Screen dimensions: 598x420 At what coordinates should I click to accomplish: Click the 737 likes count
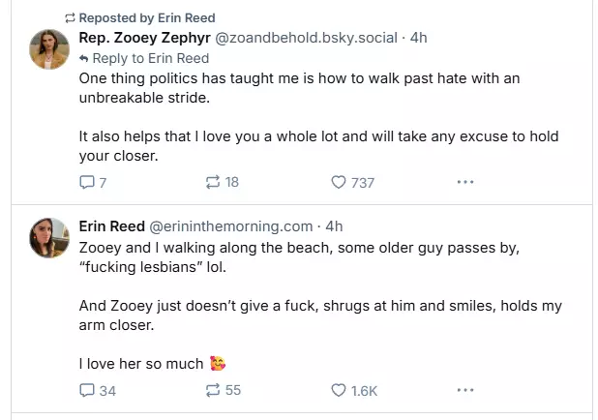pyautogui.click(x=362, y=182)
